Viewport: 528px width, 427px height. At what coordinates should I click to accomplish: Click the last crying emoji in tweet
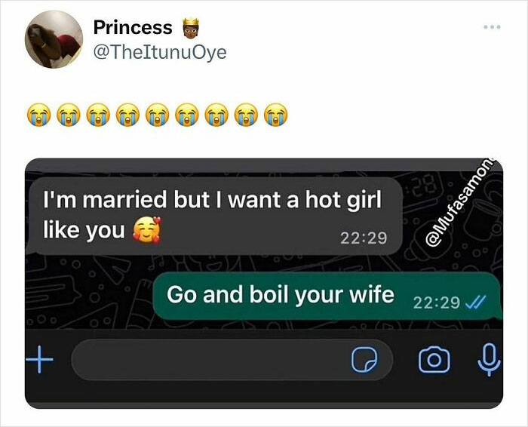[x=276, y=115]
